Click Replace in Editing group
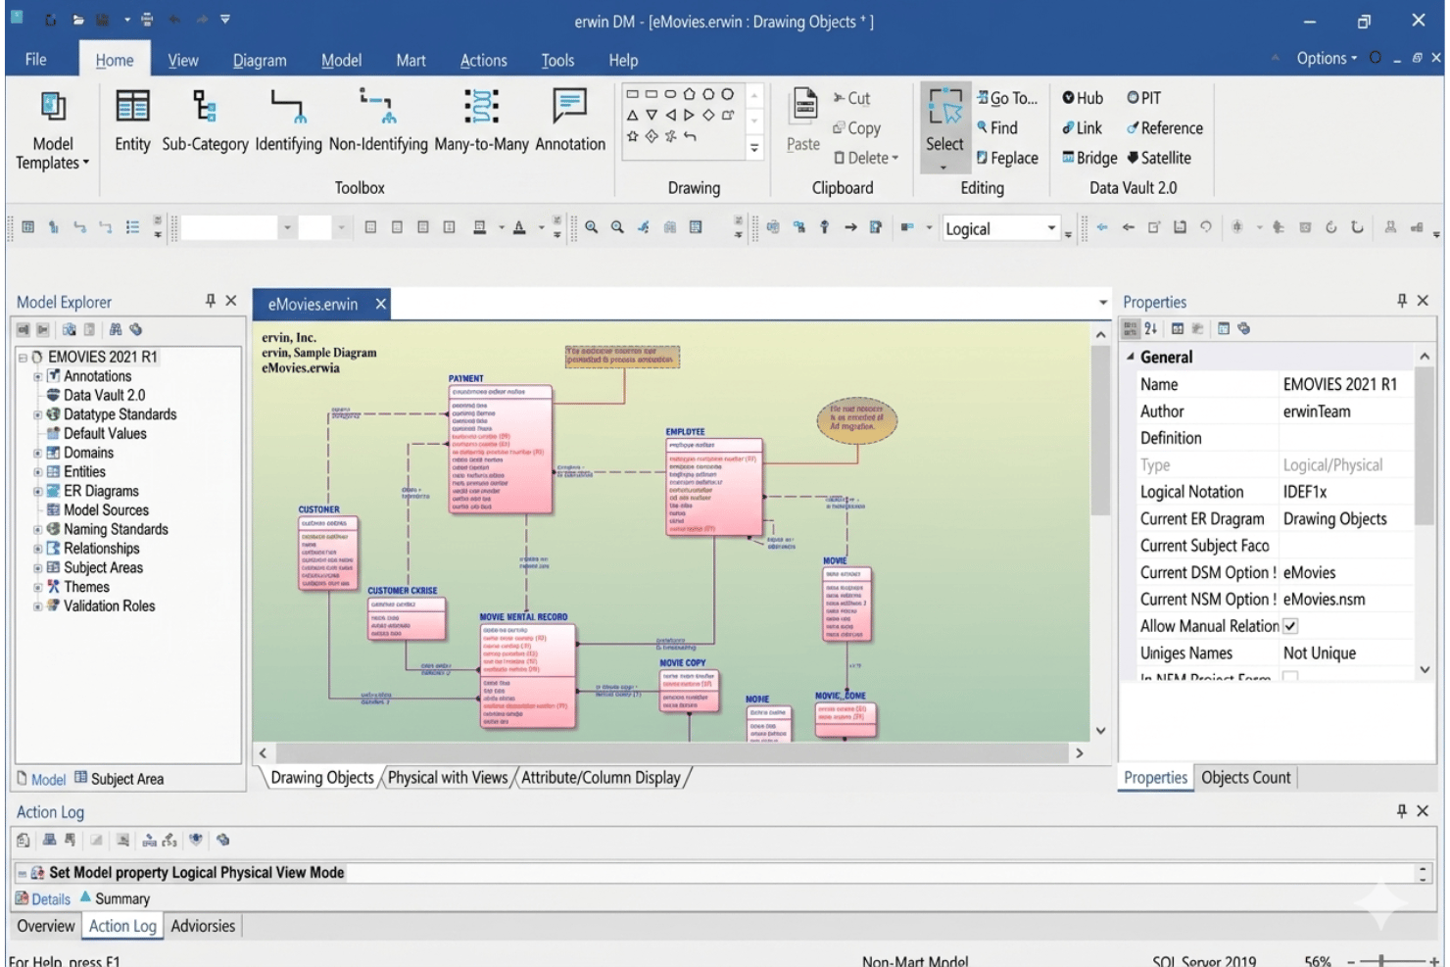 pyautogui.click(x=1007, y=158)
